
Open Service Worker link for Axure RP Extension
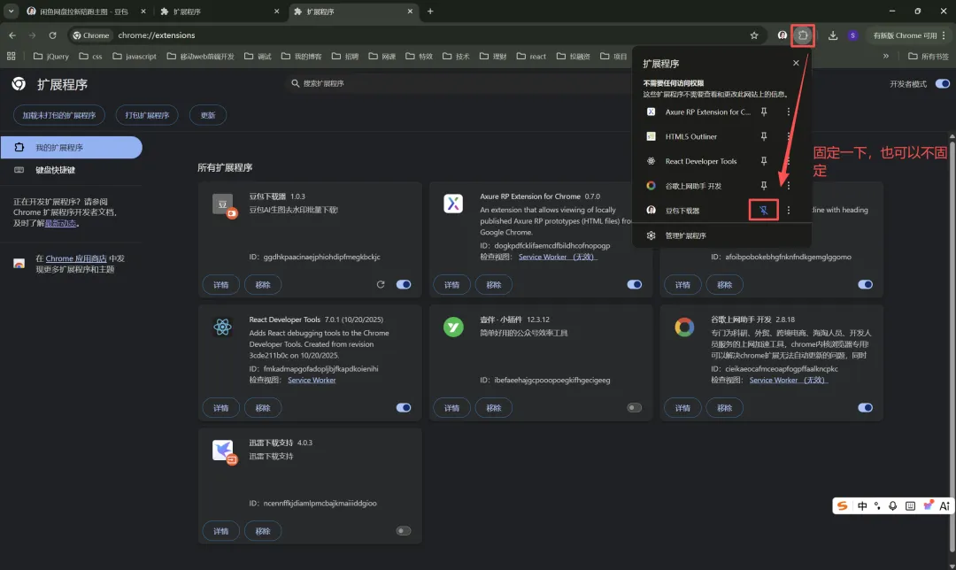[x=558, y=257]
